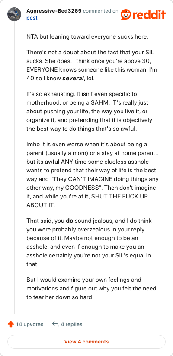The image size is (173, 356).
Task: Collapse the comment using the thread line
Action: tap(15, 168)
